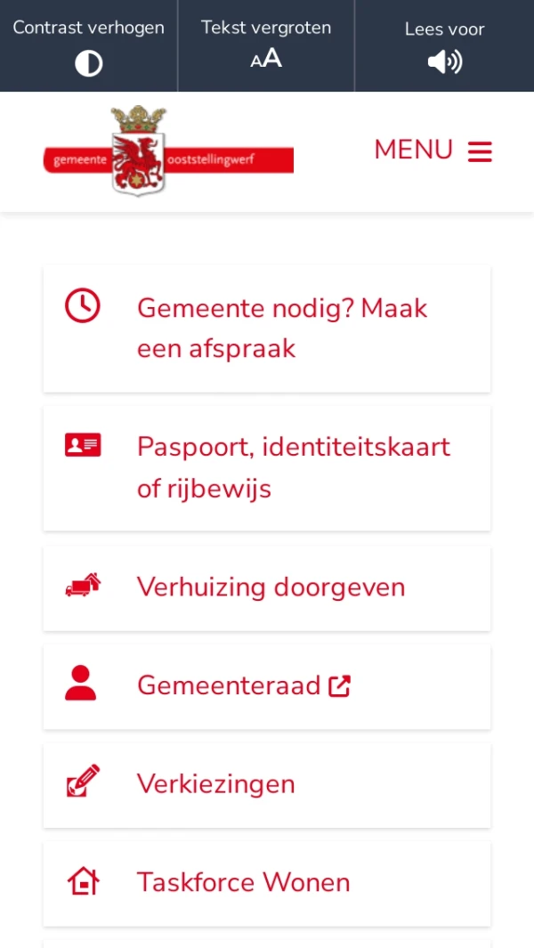Expand the main navigation via MENU text
The height and width of the screenshot is (948, 534).
click(413, 150)
